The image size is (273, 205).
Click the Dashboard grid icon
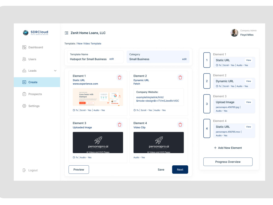pos(24,47)
